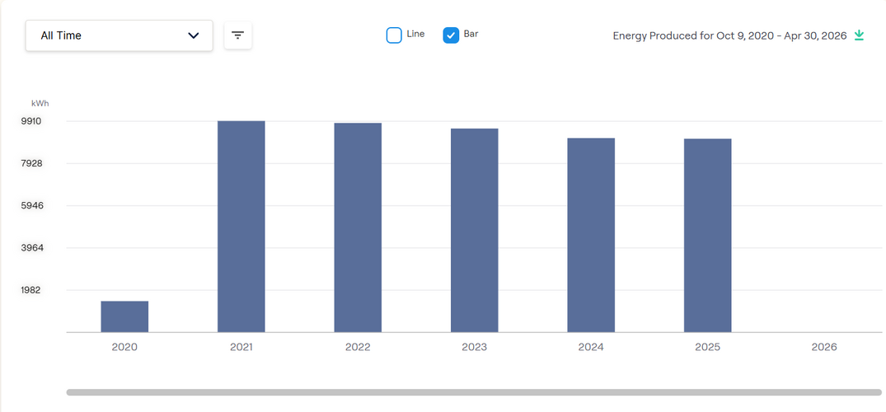Viewport: 886px width, 412px height.
Task: Select the 2020 energy bar
Action: (124, 316)
